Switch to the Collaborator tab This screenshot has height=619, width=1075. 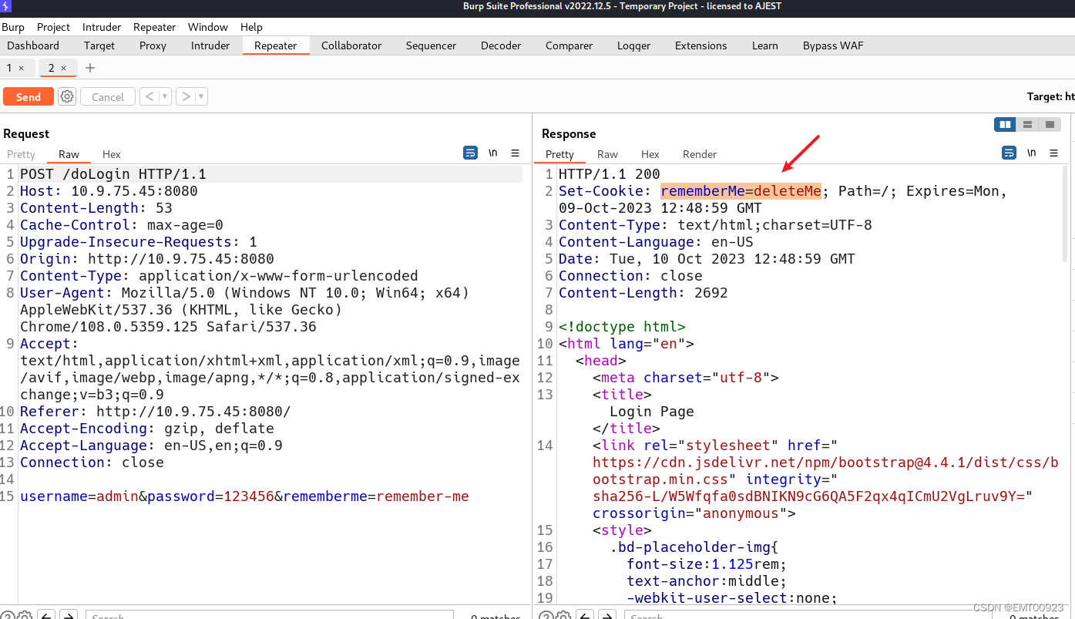(351, 45)
